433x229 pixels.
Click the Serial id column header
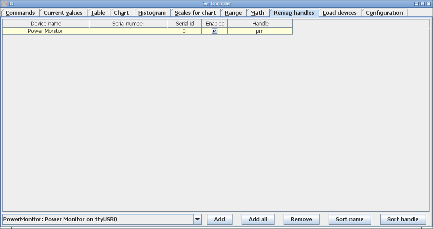point(184,23)
